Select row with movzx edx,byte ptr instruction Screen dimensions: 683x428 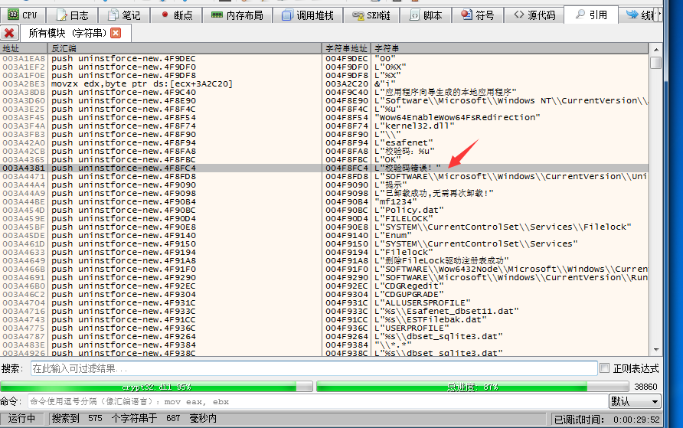pos(325,83)
